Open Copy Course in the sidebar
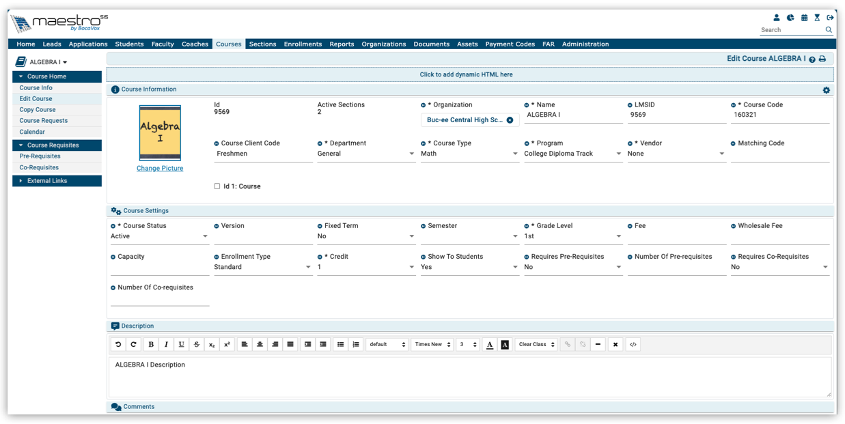The width and height of the screenshot is (845, 424). pos(38,110)
